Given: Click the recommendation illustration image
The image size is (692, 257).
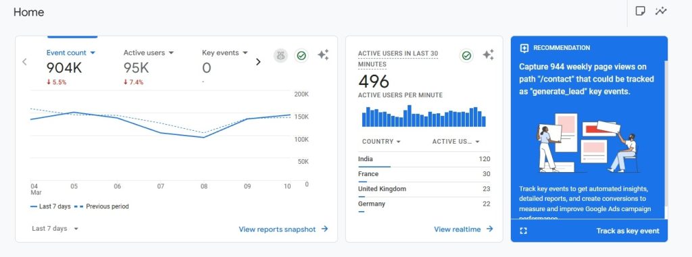Looking at the screenshot, I should pos(589,143).
